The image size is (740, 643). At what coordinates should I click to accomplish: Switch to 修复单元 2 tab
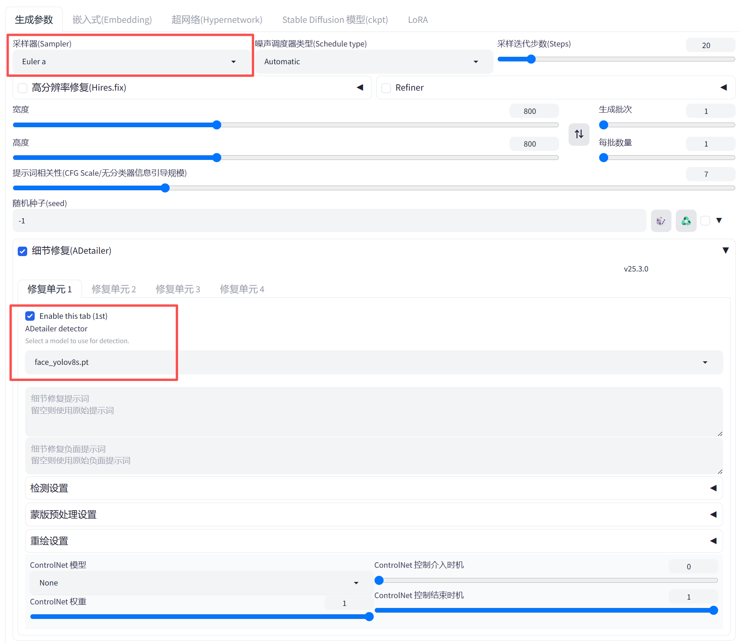(x=113, y=289)
